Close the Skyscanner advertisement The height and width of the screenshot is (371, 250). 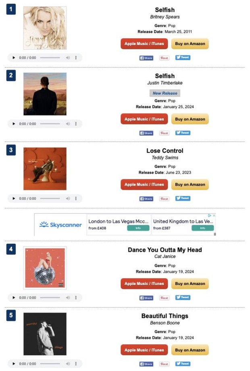click(215, 216)
